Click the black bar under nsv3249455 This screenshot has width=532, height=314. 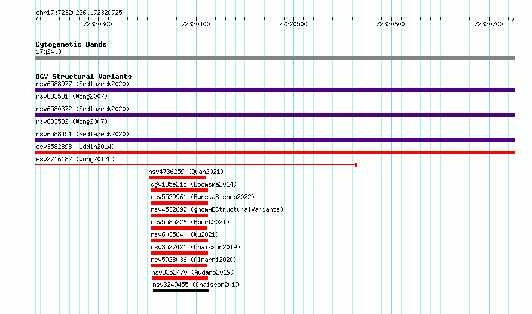point(181,291)
